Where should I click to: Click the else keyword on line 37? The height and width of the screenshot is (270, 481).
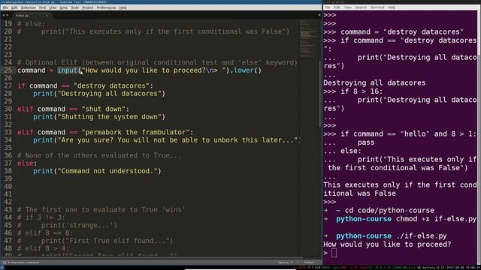pos(25,163)
